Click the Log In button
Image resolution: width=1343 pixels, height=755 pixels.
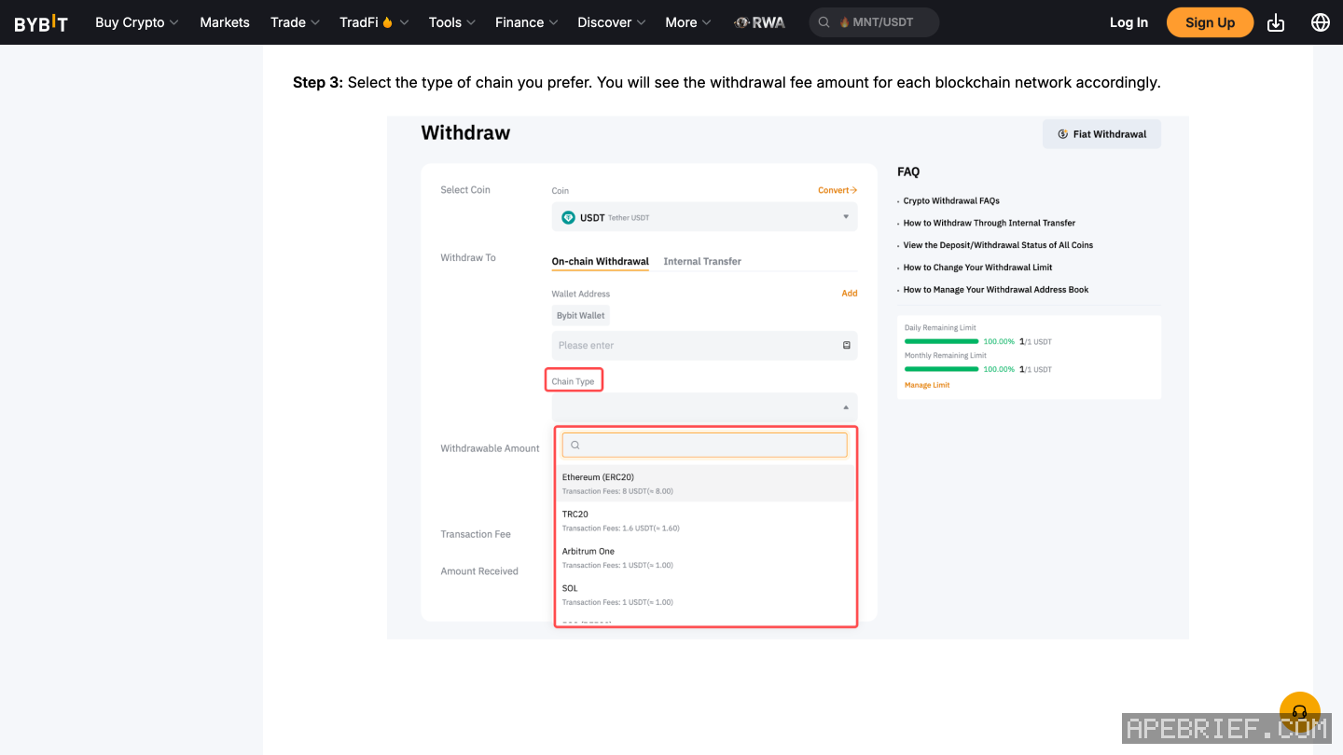pyautogui.click(x=1128, y=22)
